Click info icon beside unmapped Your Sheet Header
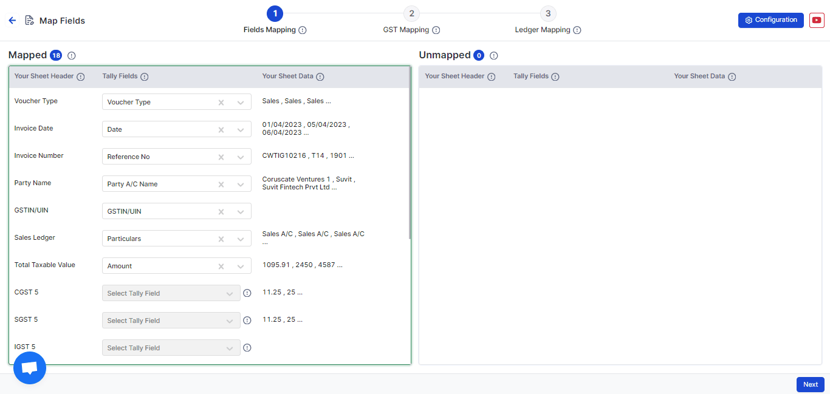Viewport: 830px width, 394px height. [492, 77]
